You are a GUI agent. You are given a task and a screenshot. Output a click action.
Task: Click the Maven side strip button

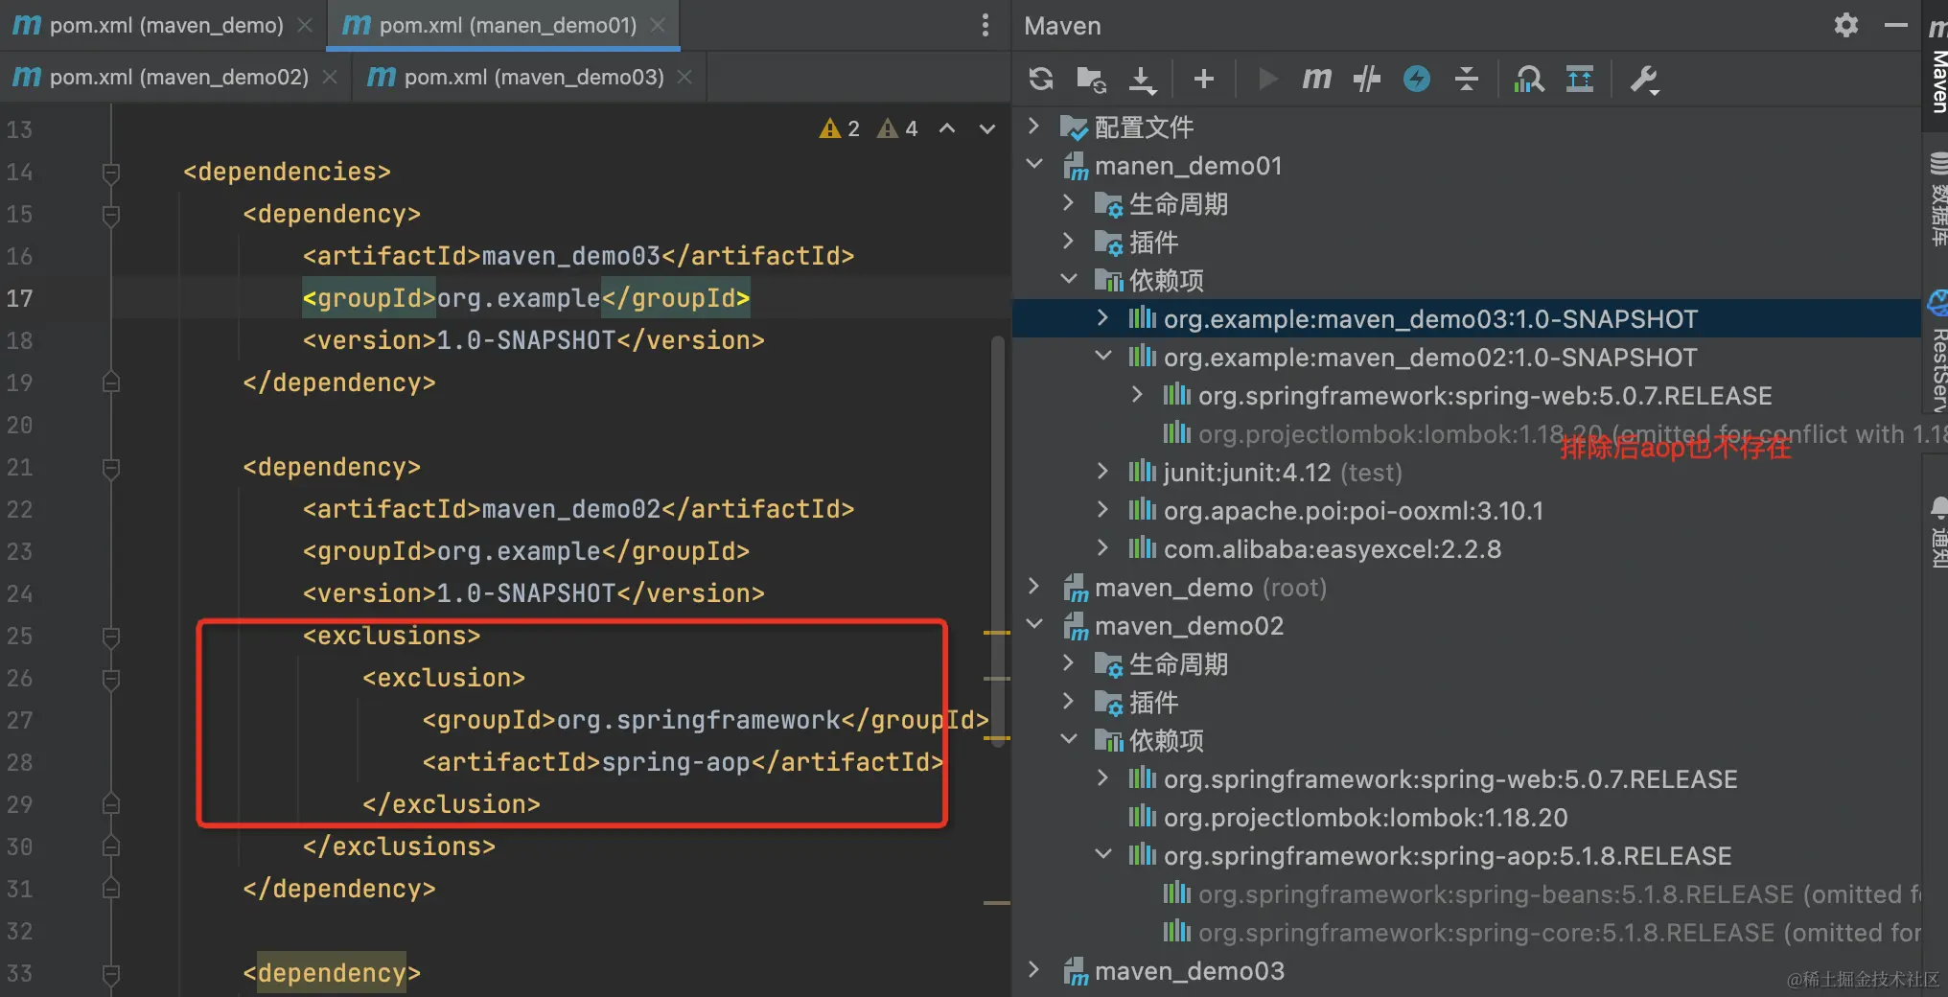[1938, 65]
